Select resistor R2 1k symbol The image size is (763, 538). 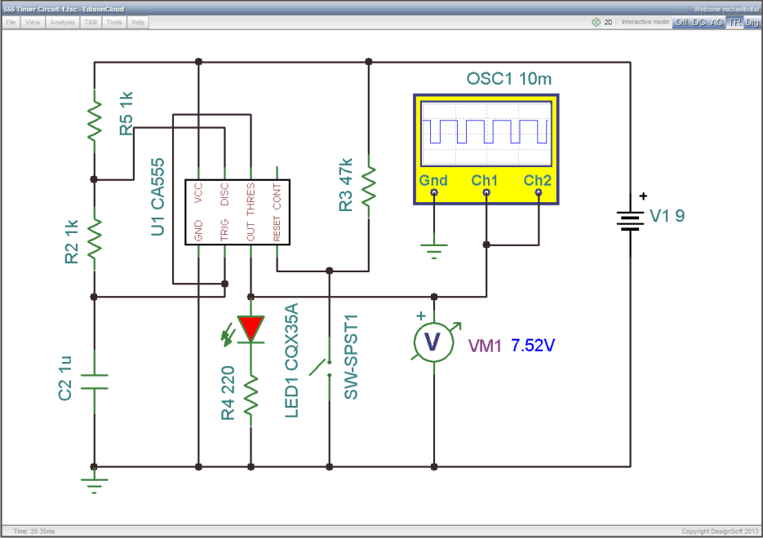tap(95, 238)
